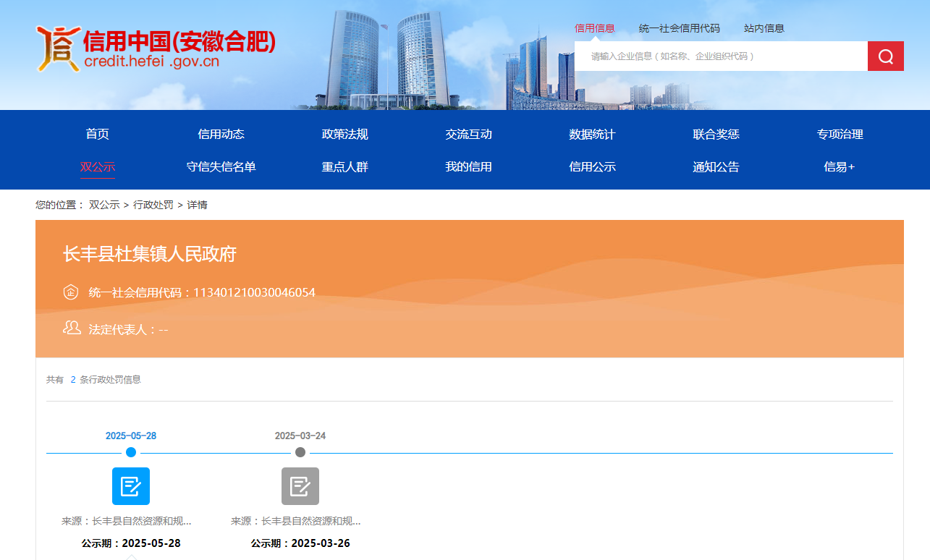Click the legal representative person icon
The width and height of the screenshot is (930, 560).
coord(72,328)
